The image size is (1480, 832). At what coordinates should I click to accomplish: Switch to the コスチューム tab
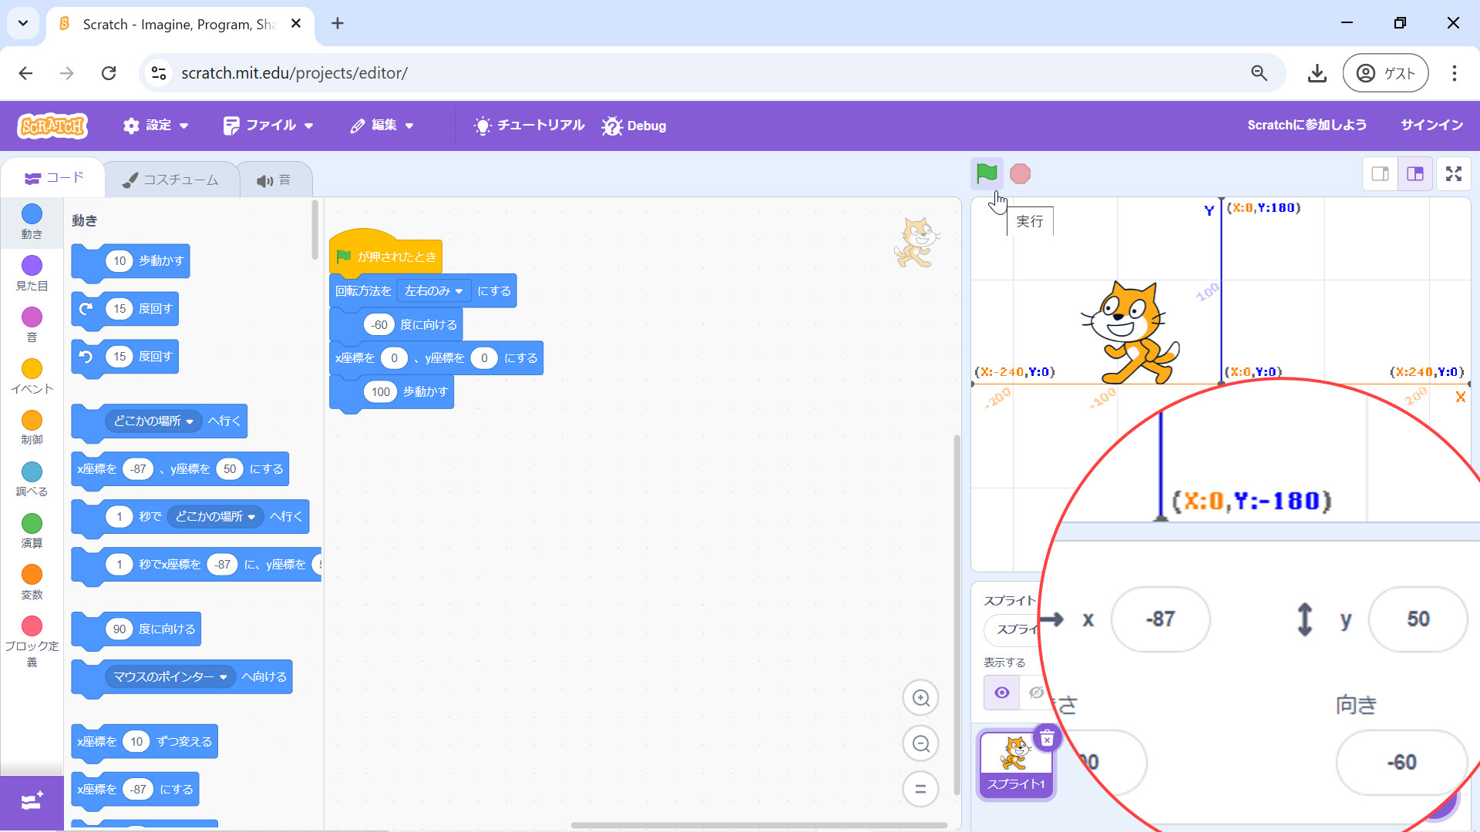pos(171,179)
